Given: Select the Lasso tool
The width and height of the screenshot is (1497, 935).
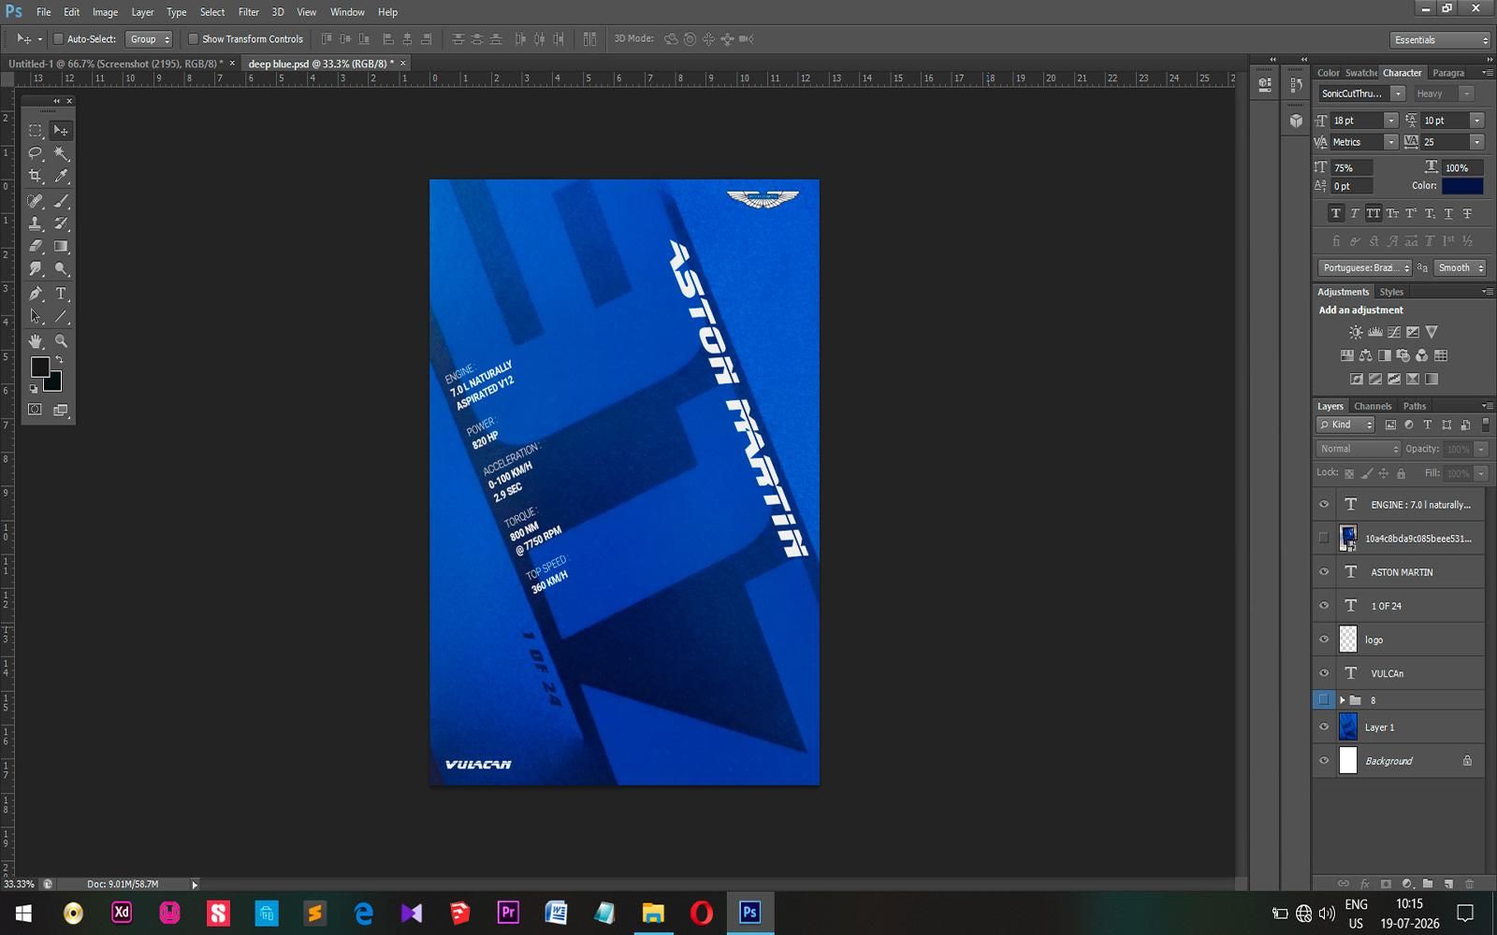Looking at the screenshot, I should 36,153.
